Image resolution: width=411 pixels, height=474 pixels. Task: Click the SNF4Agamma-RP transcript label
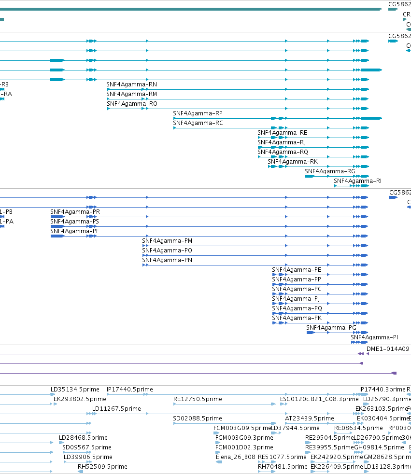[x=198, y=113]
